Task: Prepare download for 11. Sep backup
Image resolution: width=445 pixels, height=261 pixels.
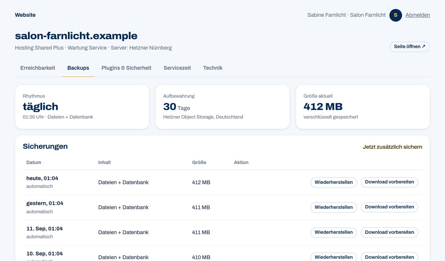Action: tap(389, 232)
